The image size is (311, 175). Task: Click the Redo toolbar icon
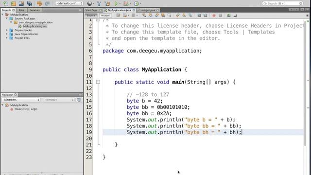47,3
